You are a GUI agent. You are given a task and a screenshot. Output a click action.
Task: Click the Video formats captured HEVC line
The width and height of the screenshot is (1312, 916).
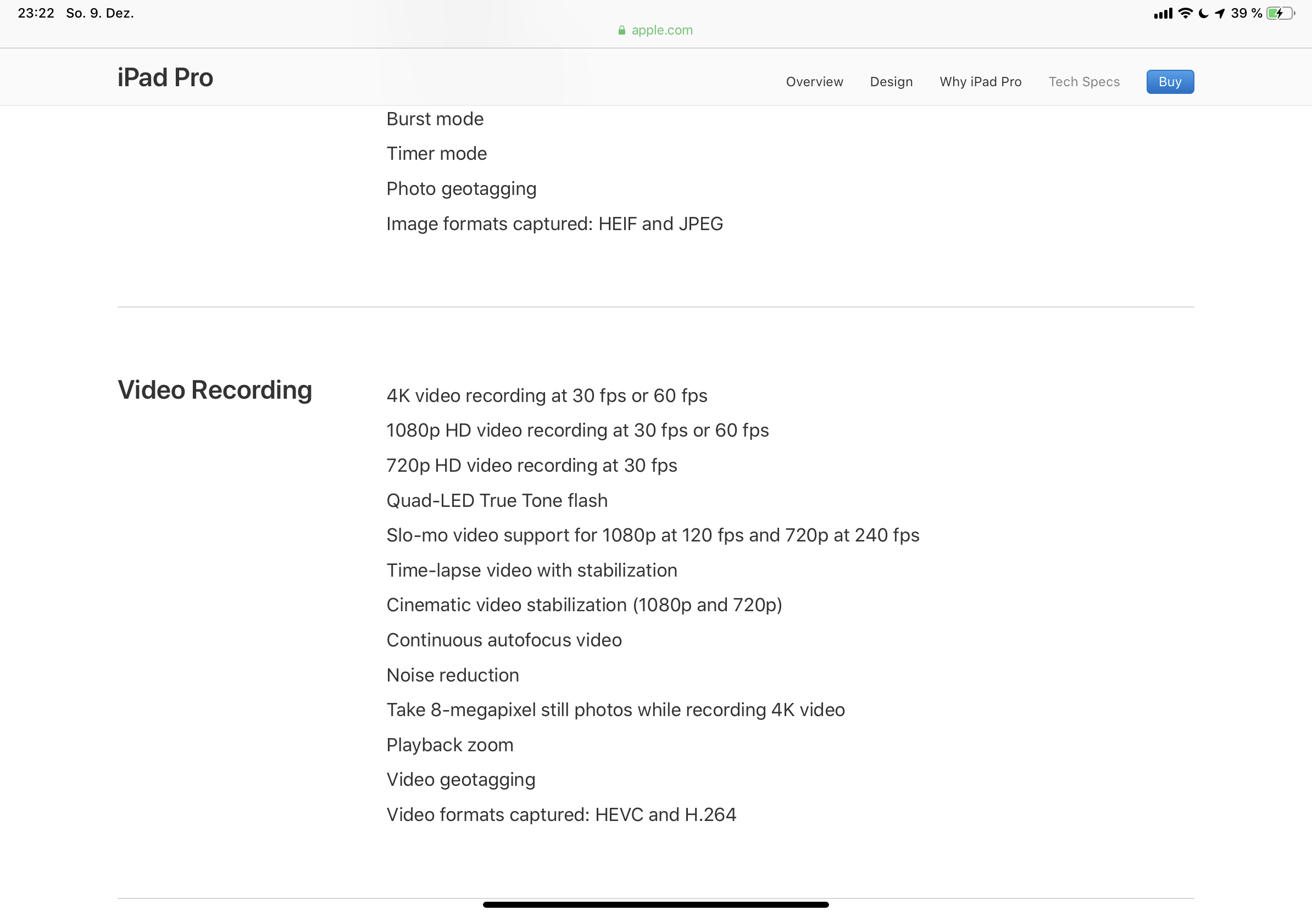(561, 815)
